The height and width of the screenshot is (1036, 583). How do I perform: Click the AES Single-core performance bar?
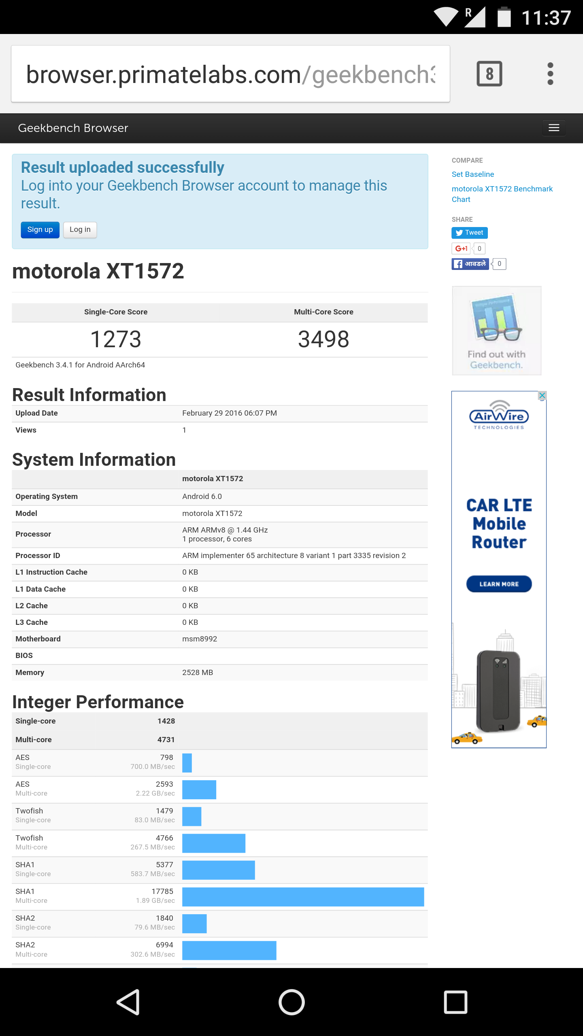pos(187,763)
